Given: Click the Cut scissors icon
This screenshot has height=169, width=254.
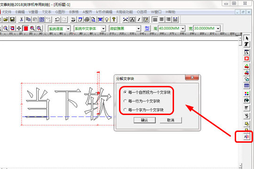Looking at the screenshot, I should coord(21,20).
